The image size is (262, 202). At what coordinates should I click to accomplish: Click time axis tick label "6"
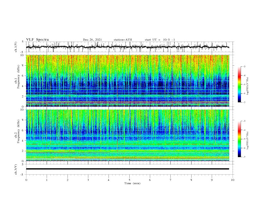(150, 180)
